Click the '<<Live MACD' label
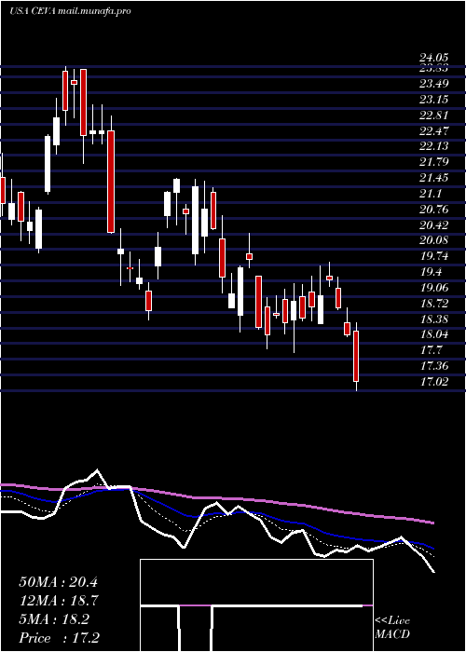 392,628
